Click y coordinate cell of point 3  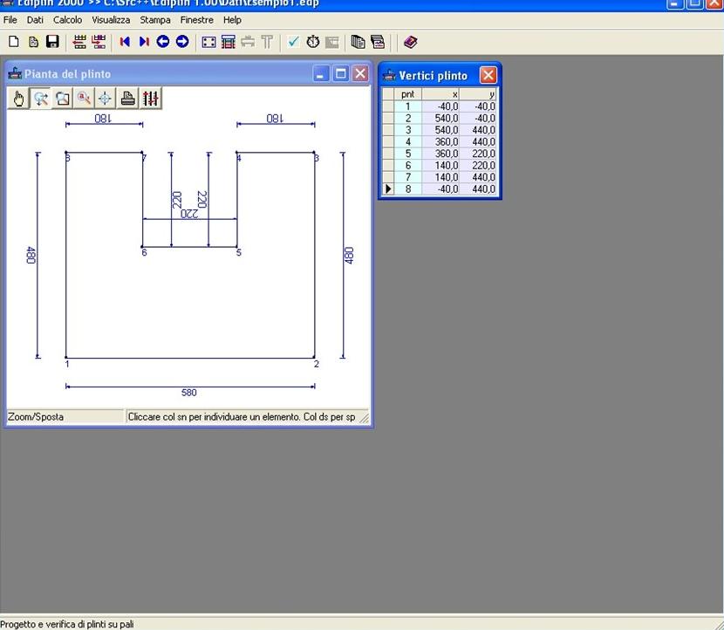click(478, 130)
